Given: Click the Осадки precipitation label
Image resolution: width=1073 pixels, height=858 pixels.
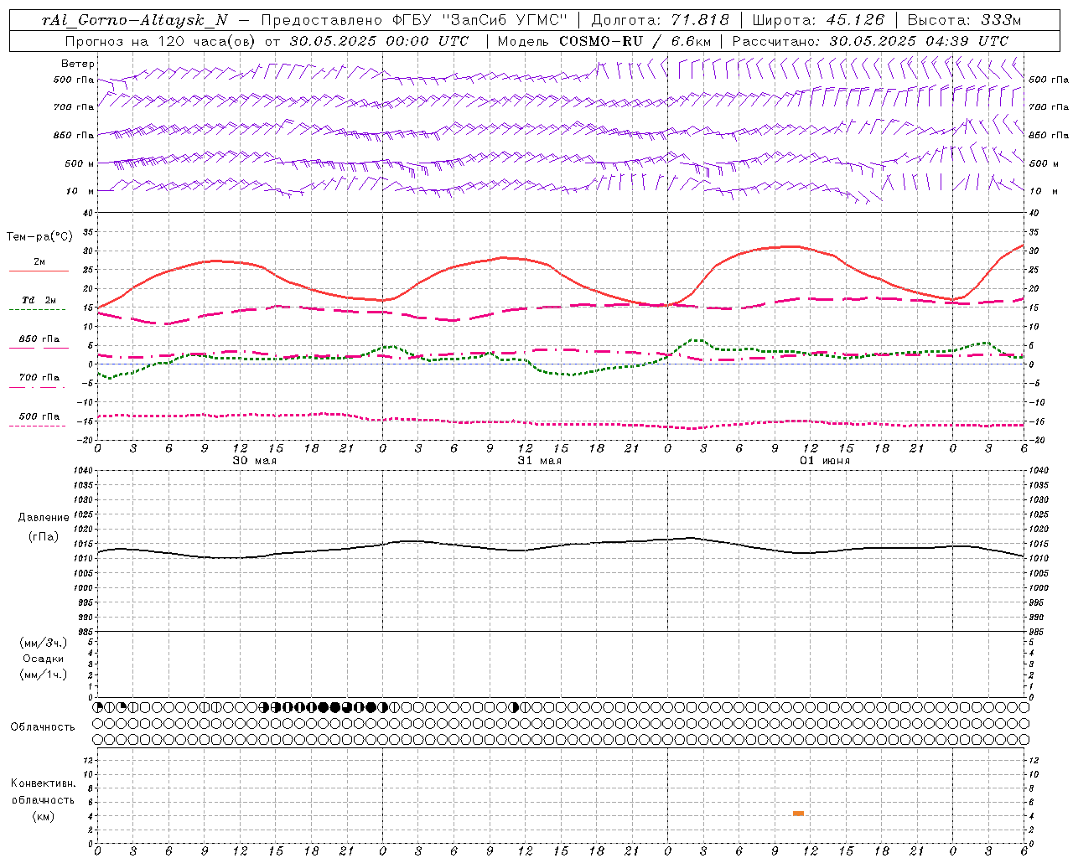Looking at the screenshot, I should coord(43,659).
